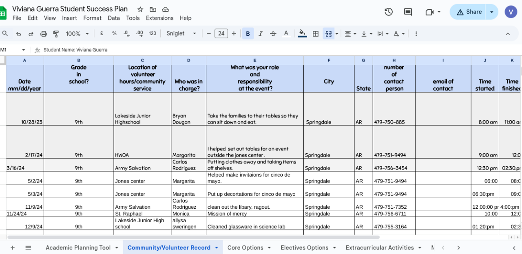Click the font size field
522x254 pixels.
pos(221,33)
